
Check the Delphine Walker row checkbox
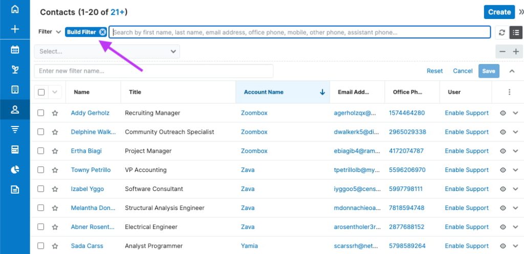pyautogui.click(x=41, y=132)
